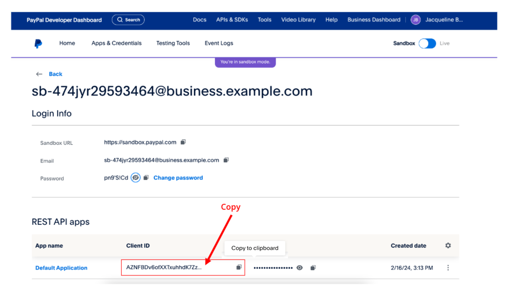Screen dimensions: 519x299
Task: Click the Search box in header
Action: (x=128, y=20)
